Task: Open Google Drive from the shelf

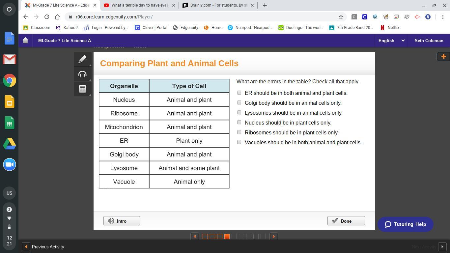Action: click(x=10, y=144)
